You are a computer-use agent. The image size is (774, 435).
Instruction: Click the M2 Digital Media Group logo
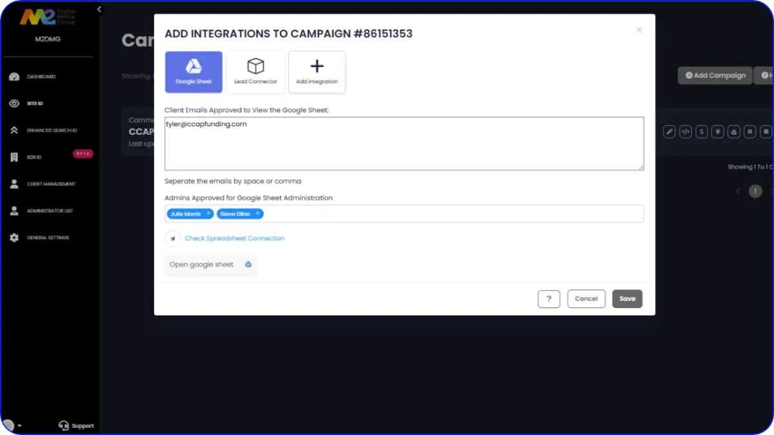coord(48,17)
